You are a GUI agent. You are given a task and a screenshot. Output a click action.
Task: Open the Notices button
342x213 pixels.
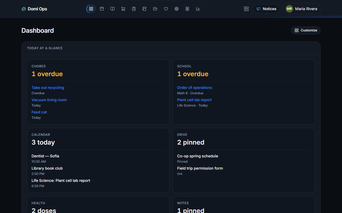pos(266,9)
